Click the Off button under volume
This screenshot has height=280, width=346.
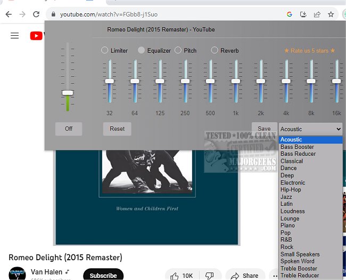pyautogui.click(x=69, y=129)
